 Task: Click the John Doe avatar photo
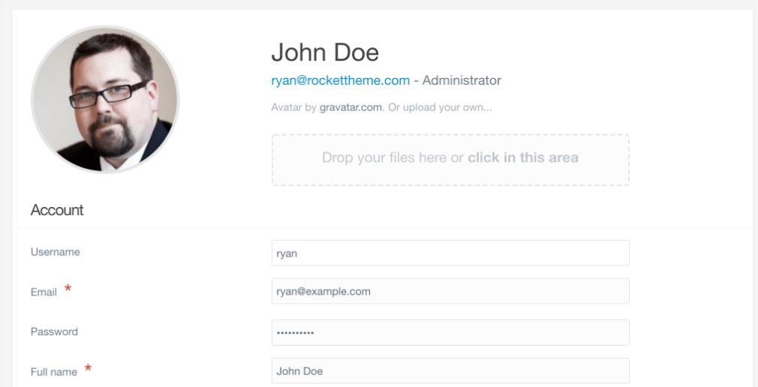tap(105, 100)
